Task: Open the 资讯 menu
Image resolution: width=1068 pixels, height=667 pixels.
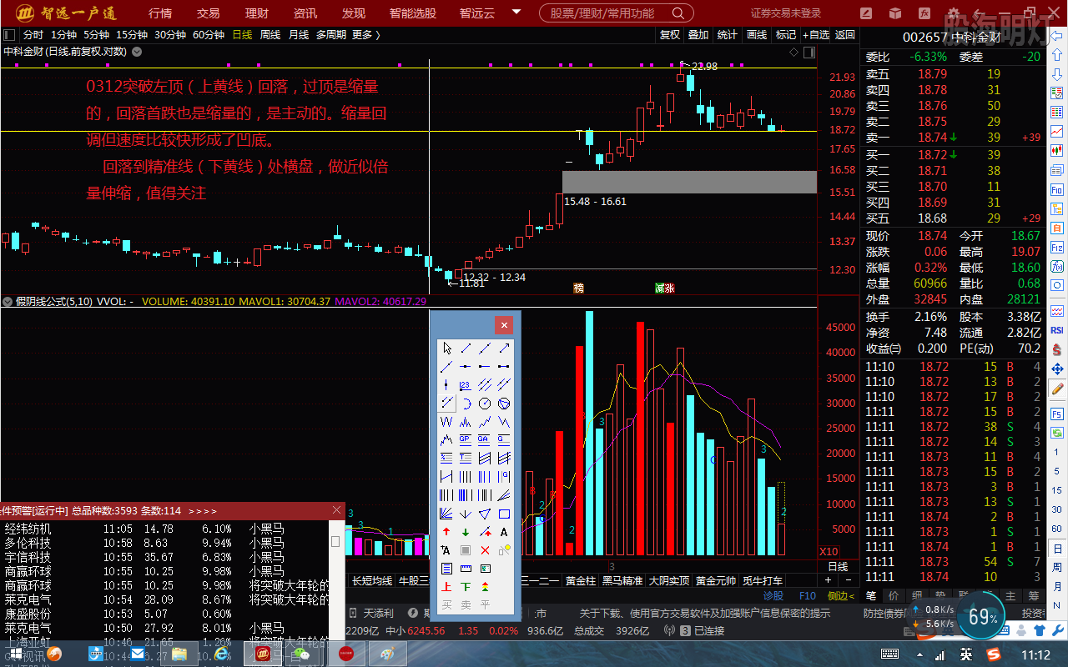Action: (x=305, y=13)
